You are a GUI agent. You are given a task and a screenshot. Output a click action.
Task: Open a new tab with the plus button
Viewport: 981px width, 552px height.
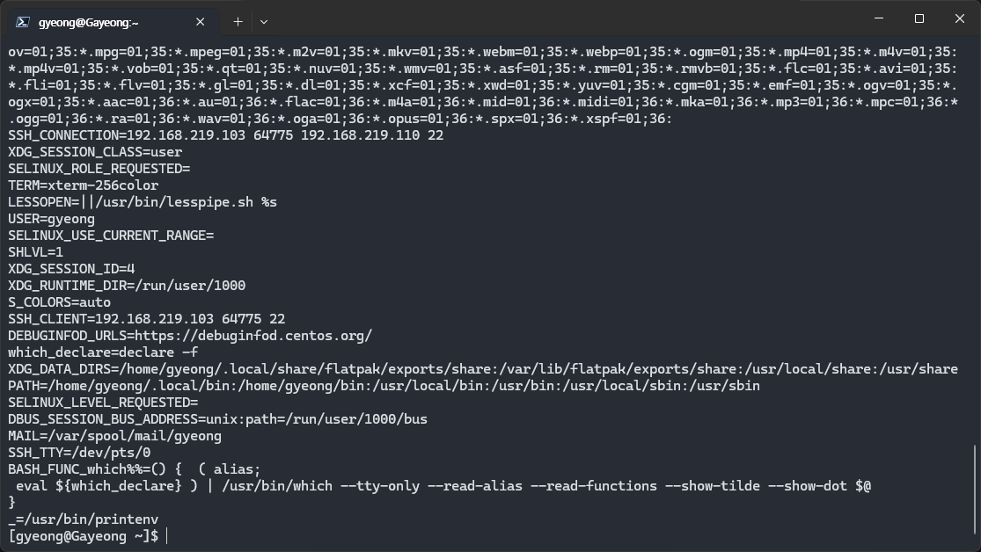[x=238, y=21]
